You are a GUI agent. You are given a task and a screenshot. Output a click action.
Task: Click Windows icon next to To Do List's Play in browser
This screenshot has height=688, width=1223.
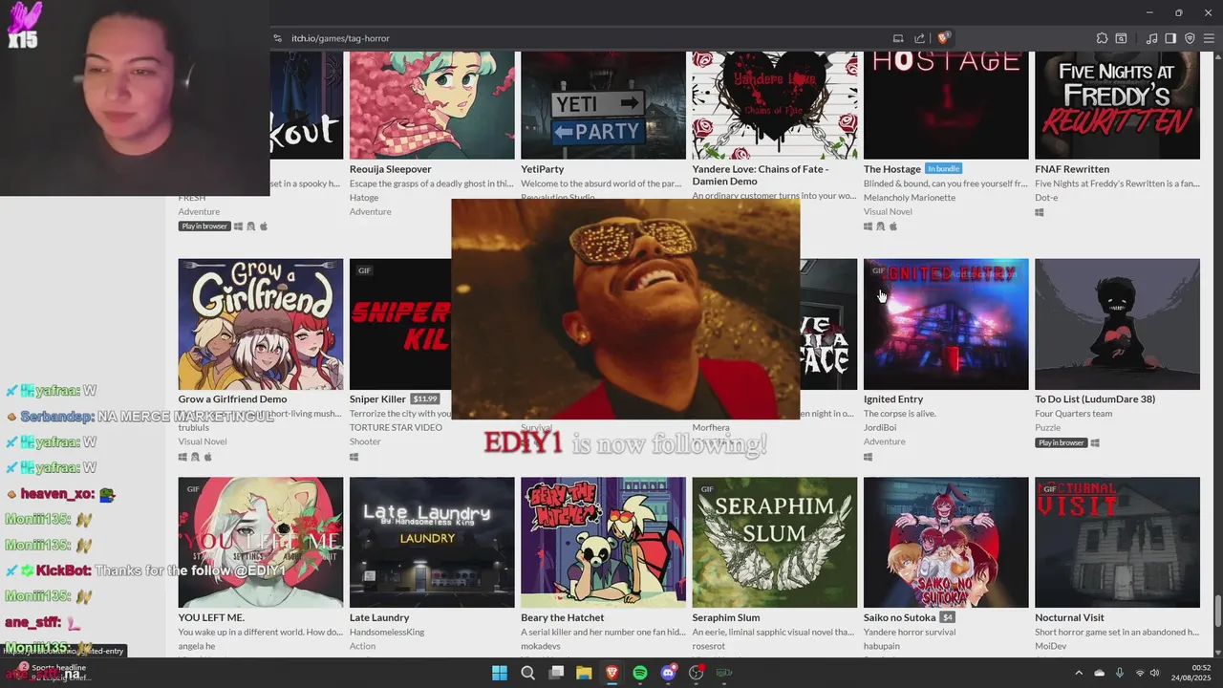tap(1095, 442)
